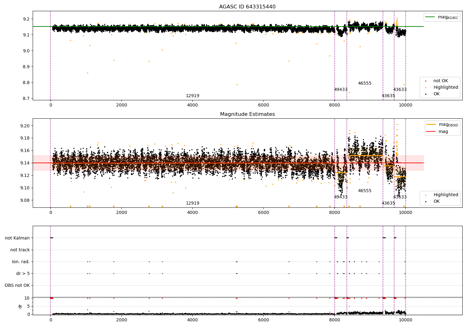Click OBSID label 43635 in the top plot

point(388,96)
